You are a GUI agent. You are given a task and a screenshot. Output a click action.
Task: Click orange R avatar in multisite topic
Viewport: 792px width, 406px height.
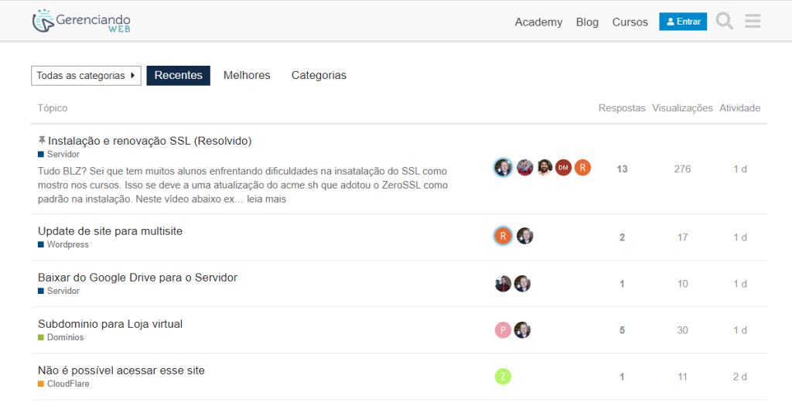[x=503, y=237]
